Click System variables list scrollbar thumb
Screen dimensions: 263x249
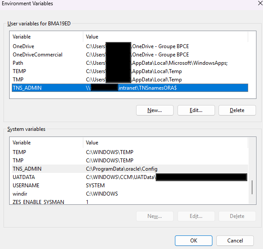(x=252, y=187)
